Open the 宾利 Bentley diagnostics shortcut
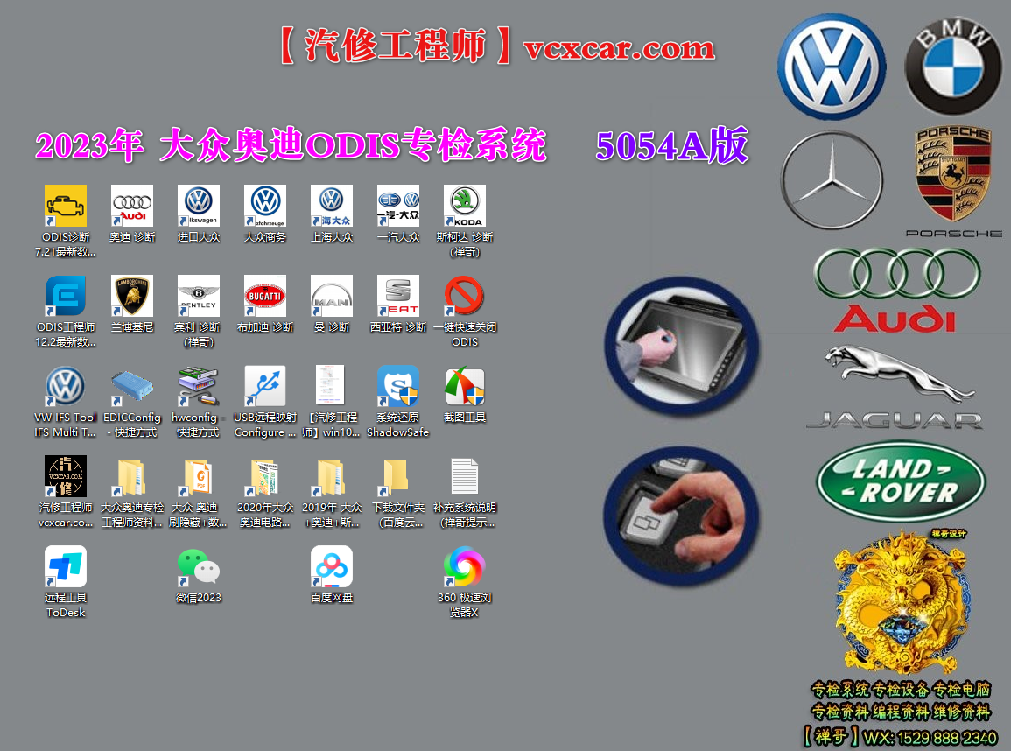1011x751 pixels. (x=198, y=298)
